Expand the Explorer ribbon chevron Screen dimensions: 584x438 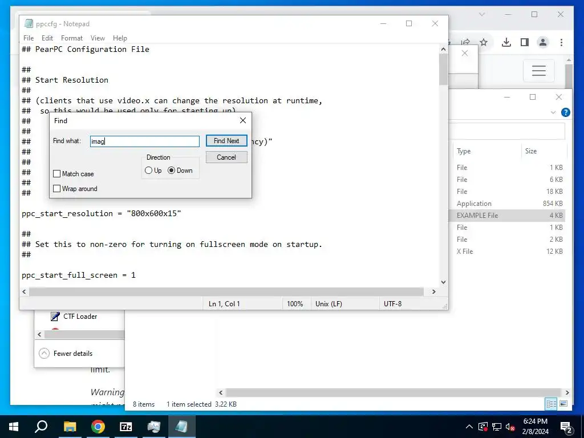click(x=553, y=112)
